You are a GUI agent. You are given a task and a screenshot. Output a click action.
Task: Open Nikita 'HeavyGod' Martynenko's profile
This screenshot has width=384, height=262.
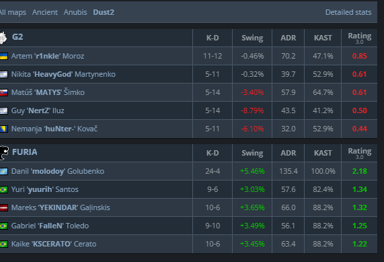pos(63,74)
